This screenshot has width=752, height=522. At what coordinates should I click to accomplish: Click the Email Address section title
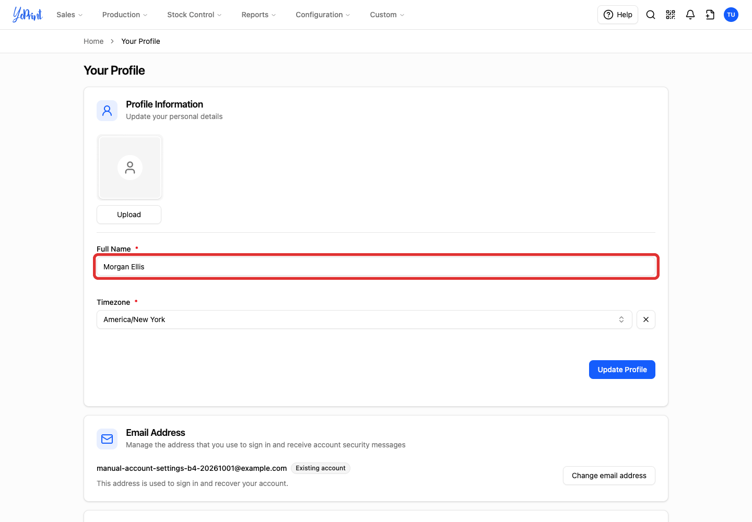[156, 433]
